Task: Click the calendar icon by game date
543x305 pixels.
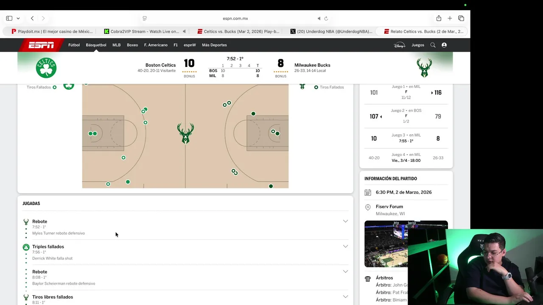Action: point(368,192)
